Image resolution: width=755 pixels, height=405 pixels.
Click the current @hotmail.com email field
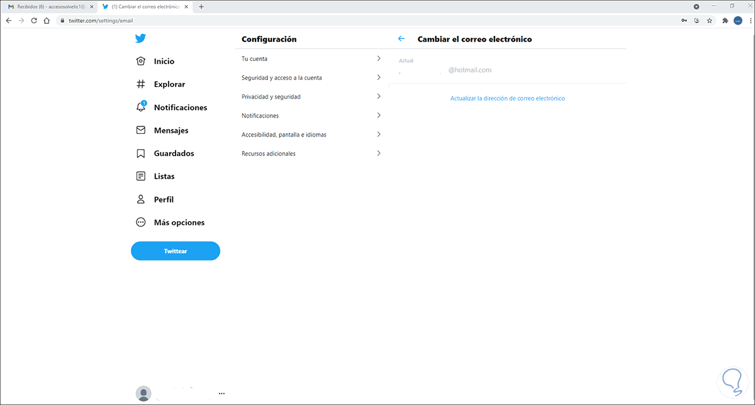point(508,67)
